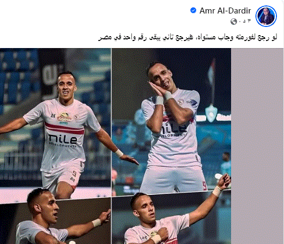
Task: Click the globe public privacy icon
Action: 234,22
